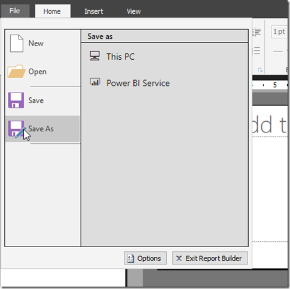The height and width of the screenshot is (289, 290).
Task: Click the purple Save floppy icon
Action: tap(16, 100)
